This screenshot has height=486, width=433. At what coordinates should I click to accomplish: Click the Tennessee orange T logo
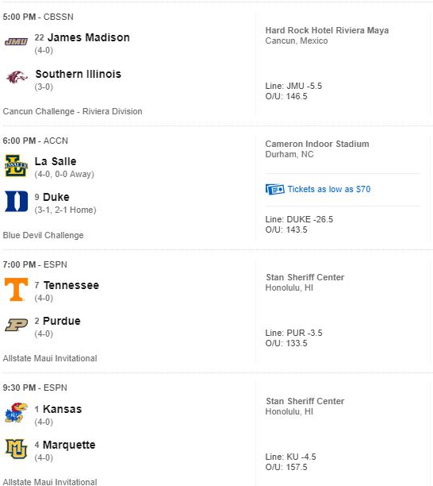[x=17, y=290]
